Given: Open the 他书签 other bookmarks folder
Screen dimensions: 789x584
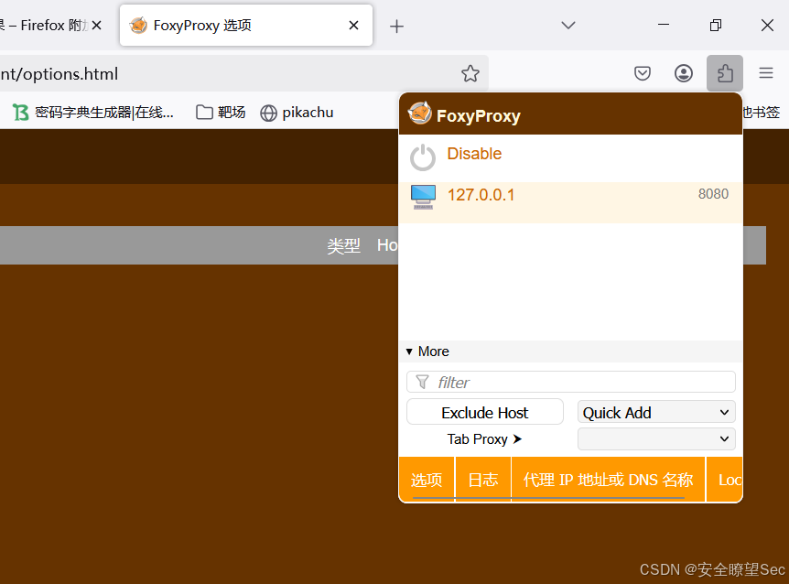Looking at the screenshot, I should (761, 112).
